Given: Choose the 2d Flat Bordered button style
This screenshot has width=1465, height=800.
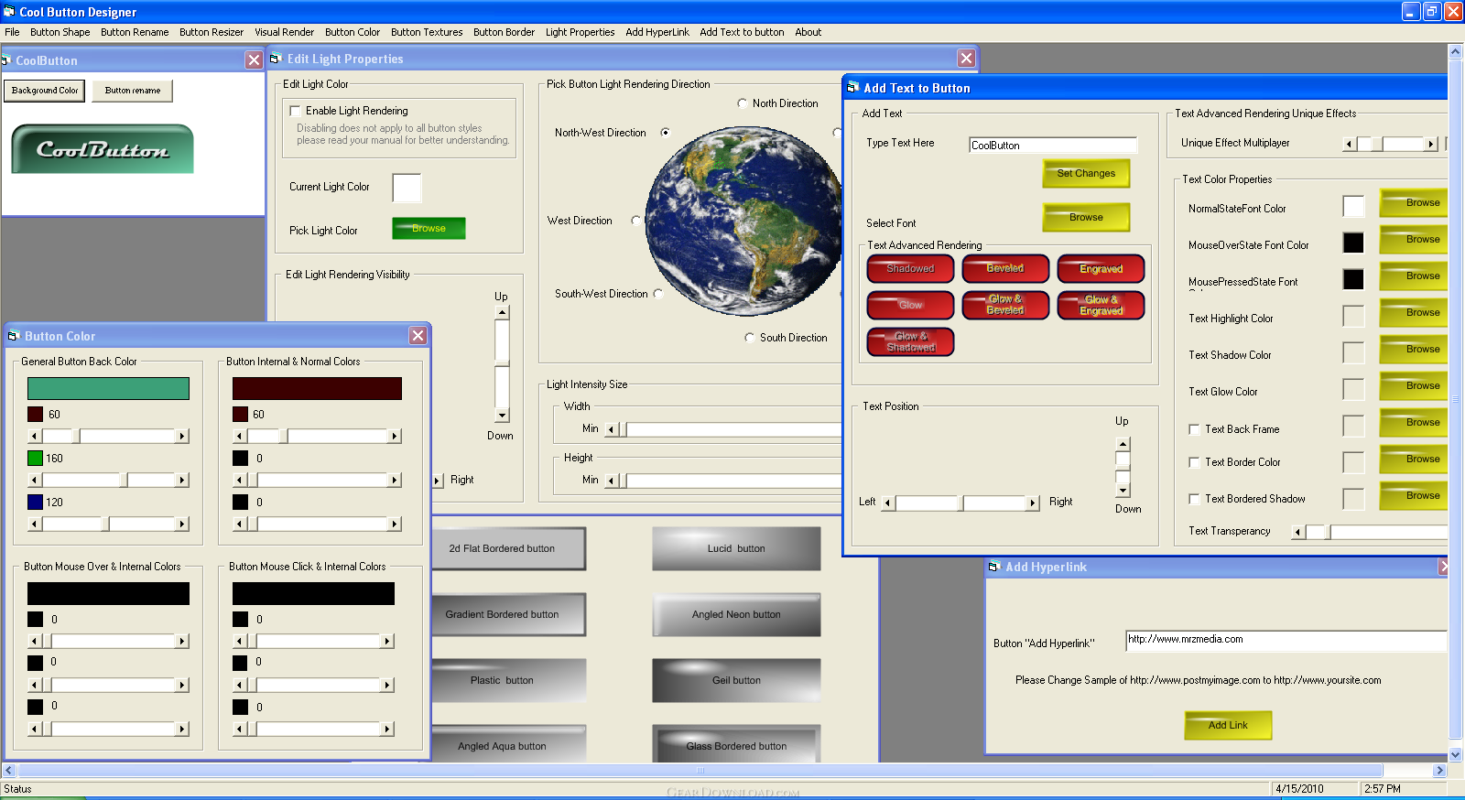Looking at the screenshot, I should [x=506, y=549].
